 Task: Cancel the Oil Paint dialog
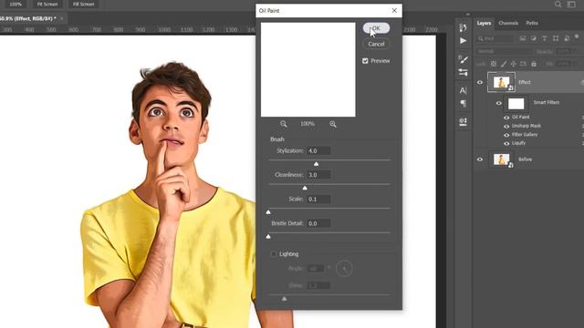tap(376, 44)
